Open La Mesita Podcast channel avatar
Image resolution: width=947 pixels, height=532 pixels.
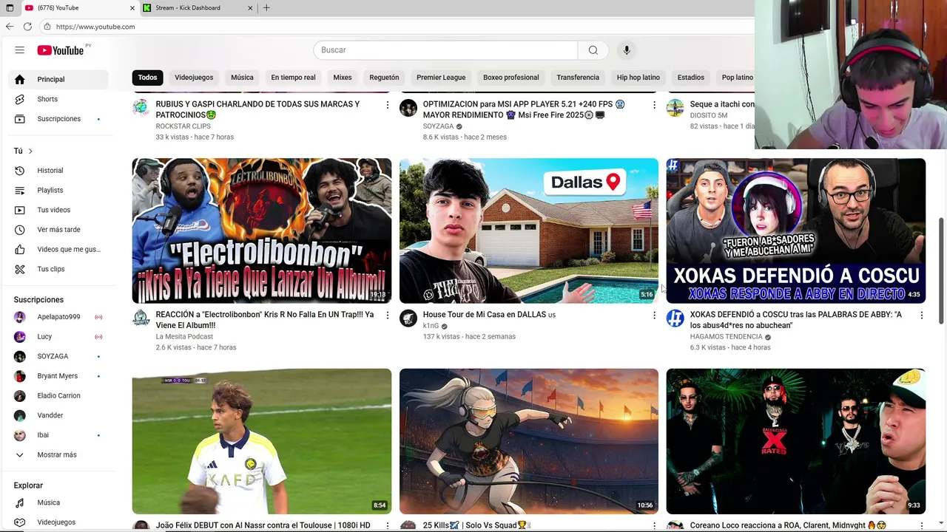[141, 318]
